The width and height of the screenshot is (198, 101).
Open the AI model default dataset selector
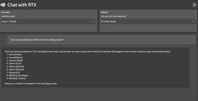pyautogui.click(x=148, y=22)
